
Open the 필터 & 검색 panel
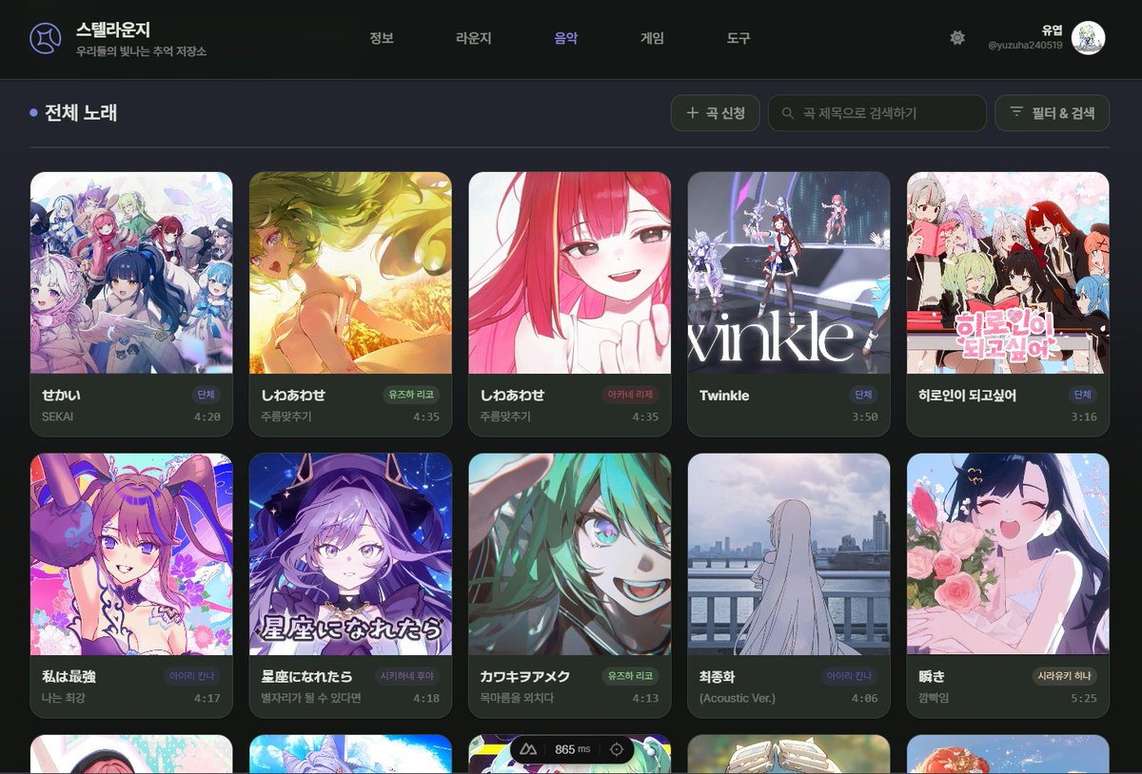[1052, 113]
